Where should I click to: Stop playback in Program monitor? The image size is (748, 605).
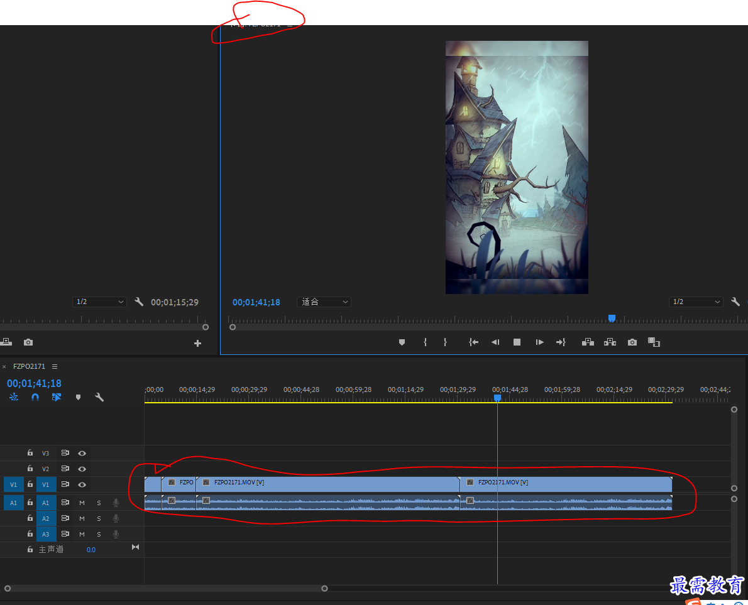tap(517, 342)
